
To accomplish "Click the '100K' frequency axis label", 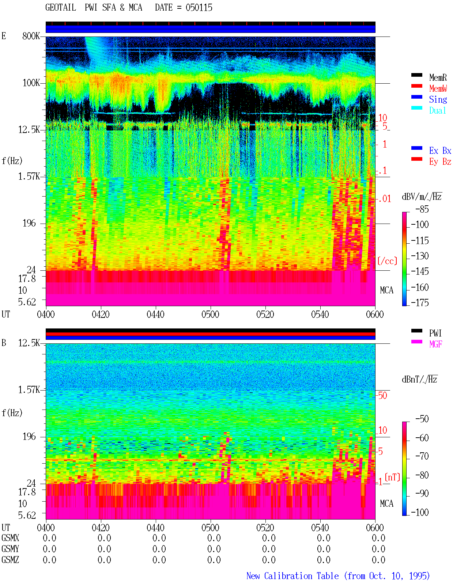I will pyautogui.click(x=31, y=83).
